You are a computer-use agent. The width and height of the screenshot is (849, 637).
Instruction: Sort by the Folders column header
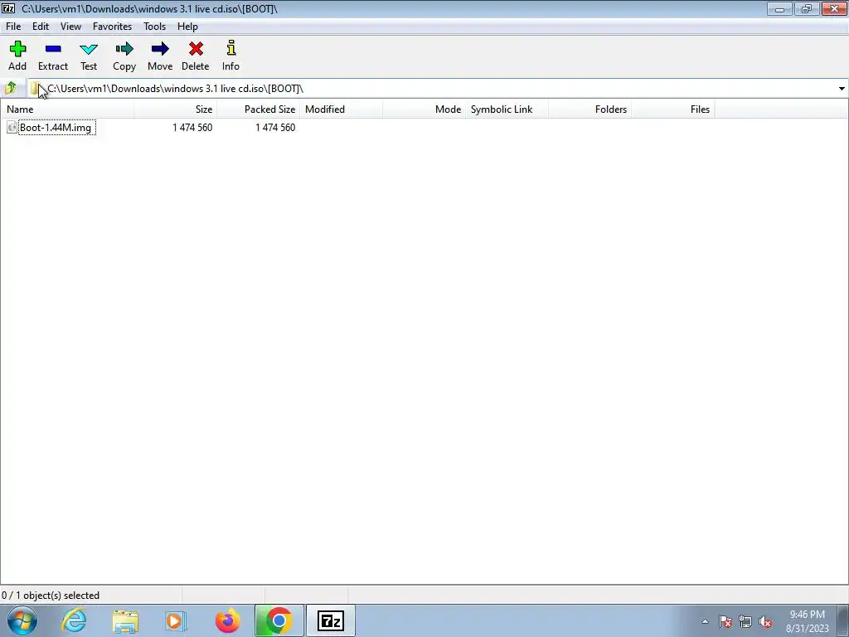coord(589,109)
